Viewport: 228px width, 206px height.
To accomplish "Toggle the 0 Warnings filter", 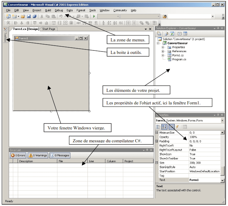I will click(x=38, y=156).
